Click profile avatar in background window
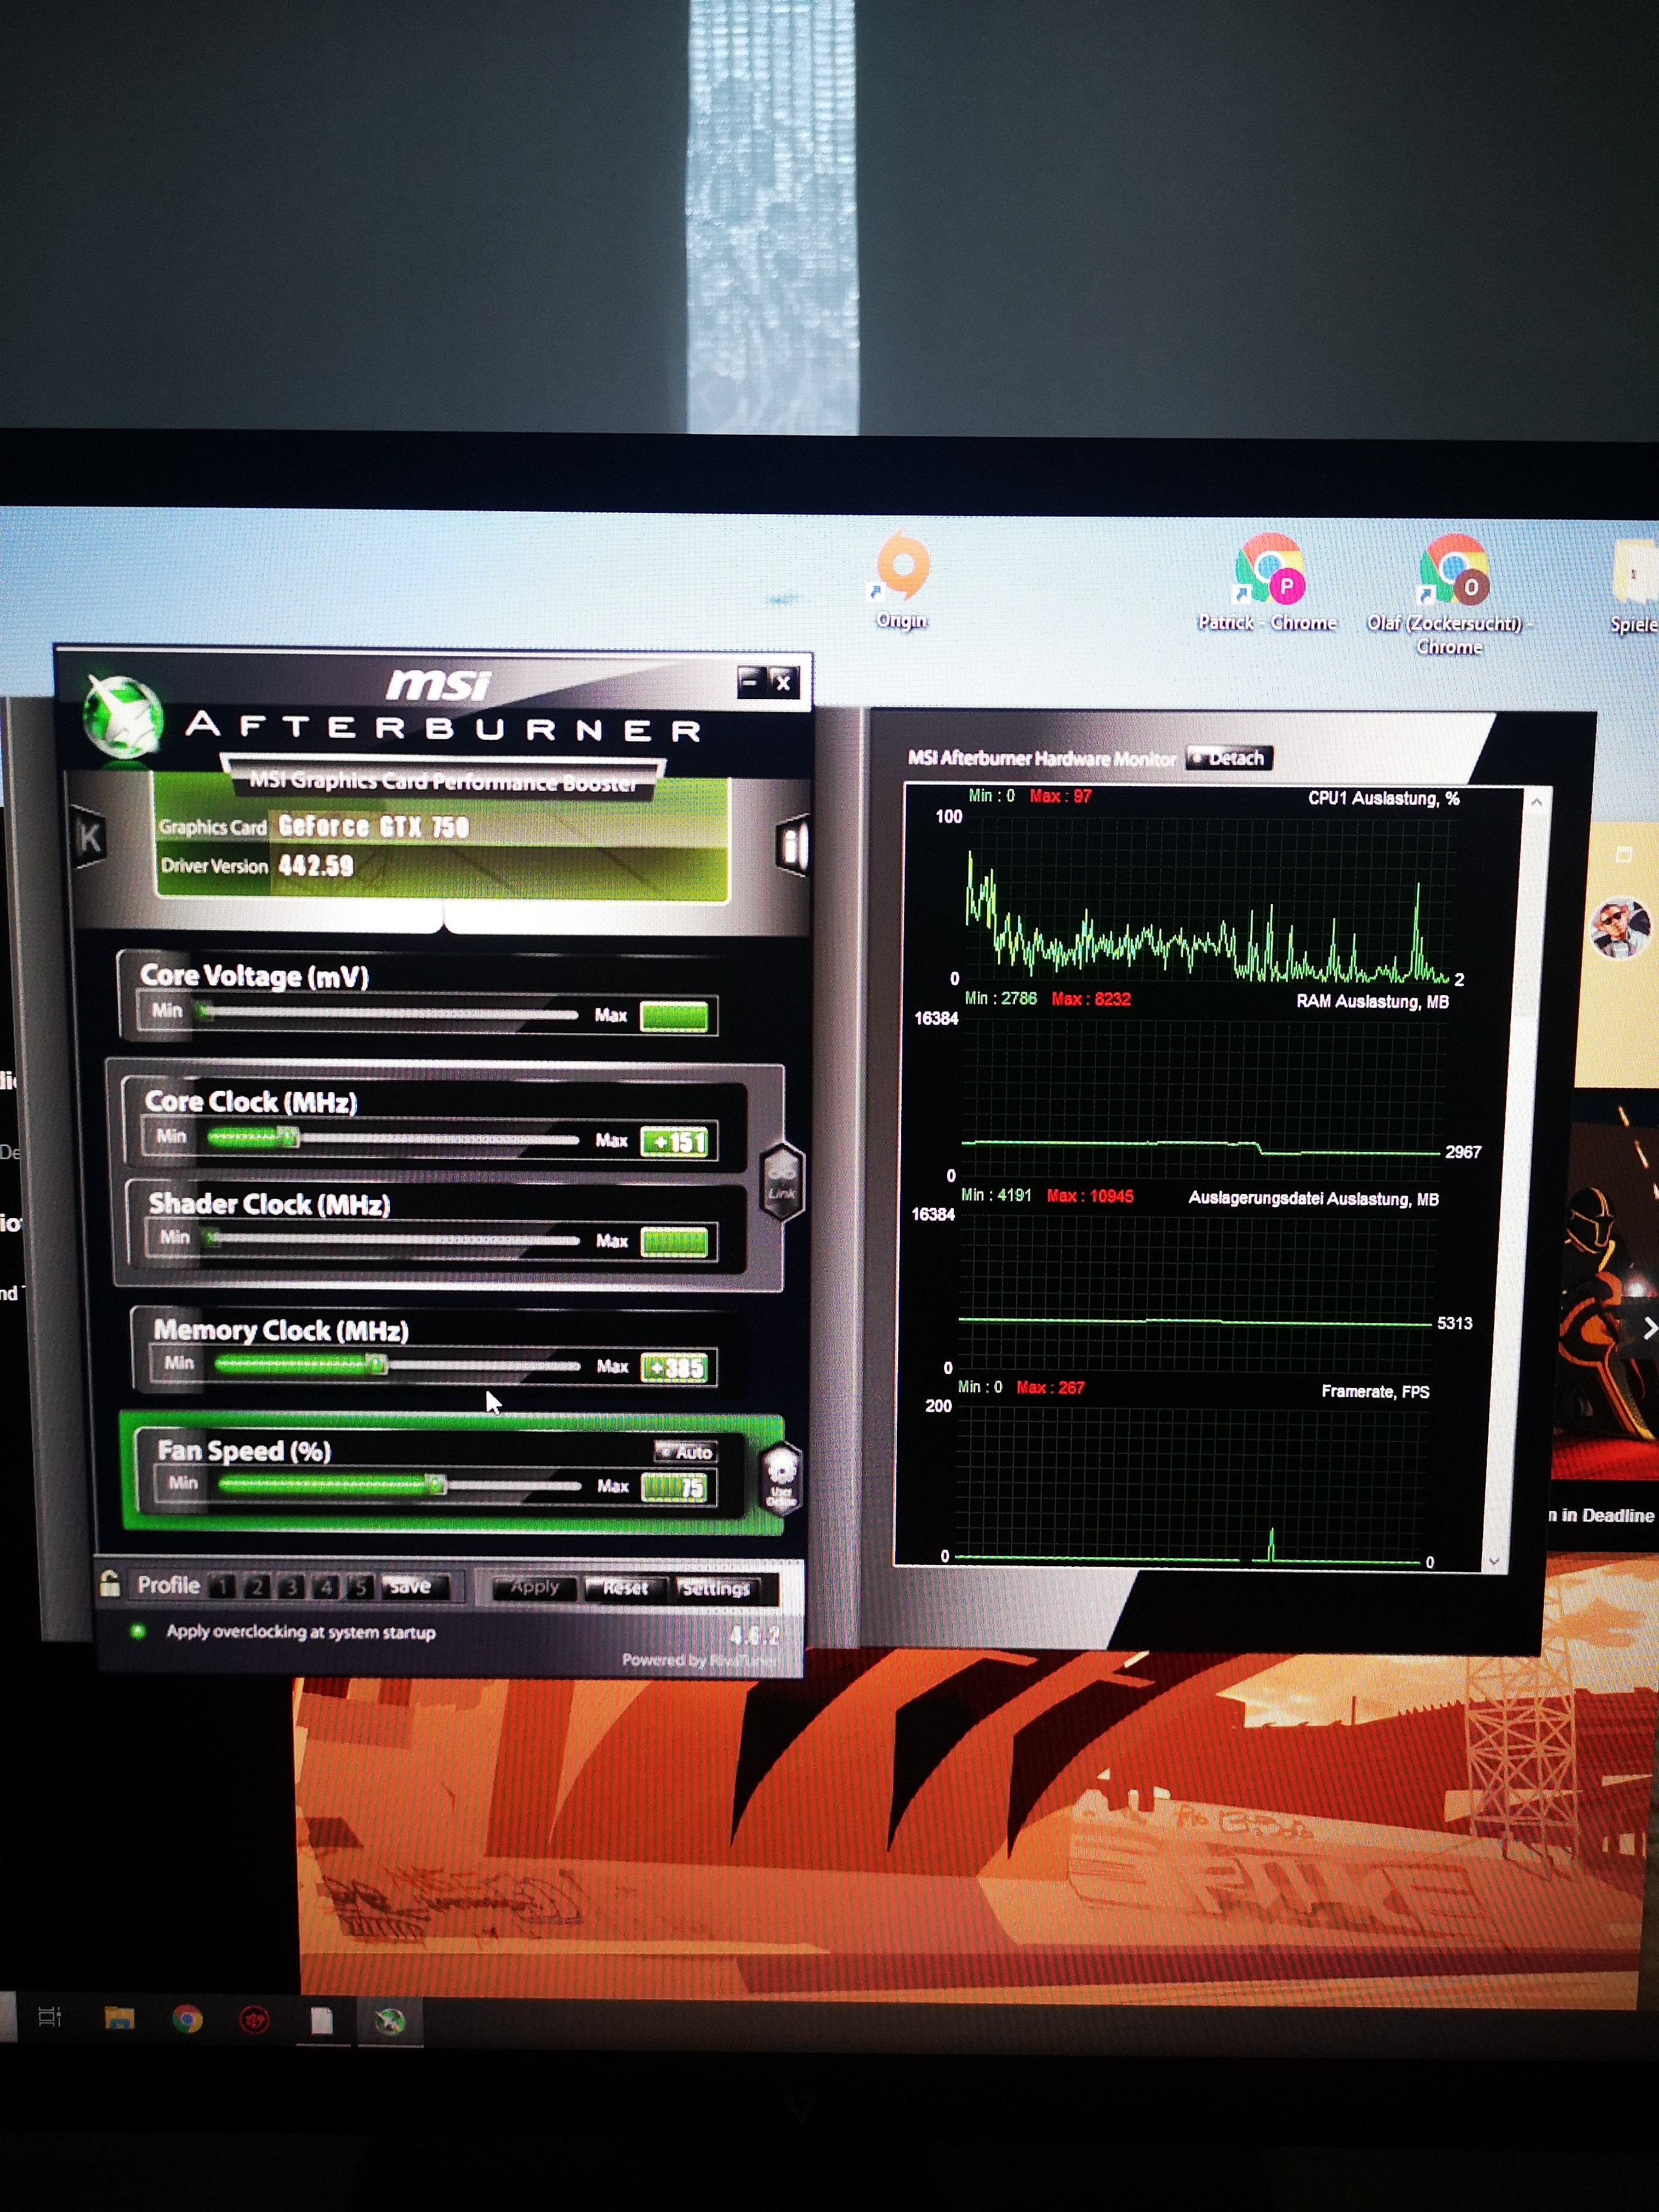1659x2212 pixels. pyautogui.click(x=1620, y=928)
